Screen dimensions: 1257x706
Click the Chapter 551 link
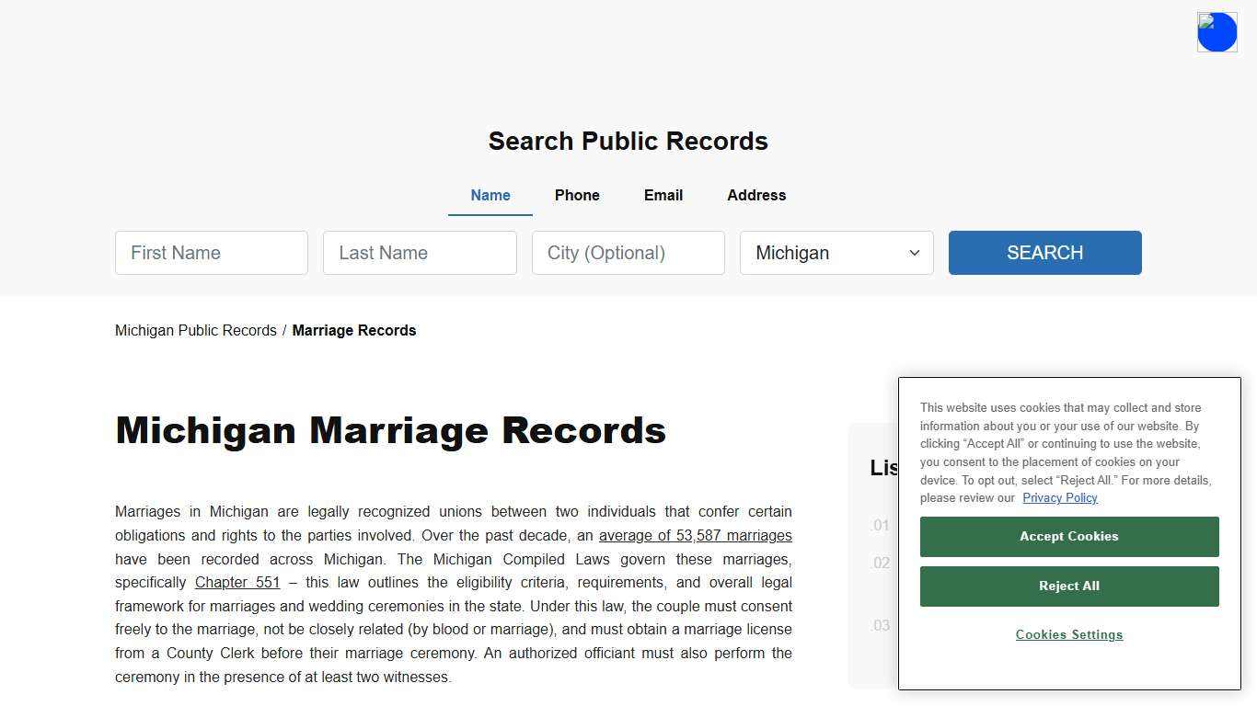(x=236, y=582)
